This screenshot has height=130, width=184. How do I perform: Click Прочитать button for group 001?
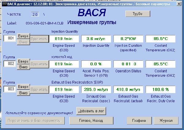[x=39, y=39]
